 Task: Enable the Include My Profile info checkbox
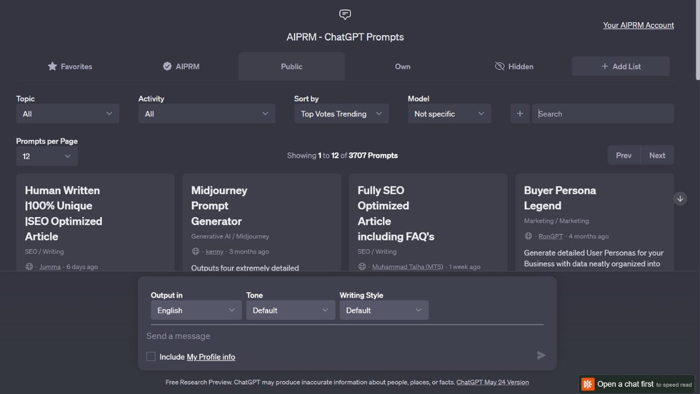pyautogui.click(x=150, y=356)
